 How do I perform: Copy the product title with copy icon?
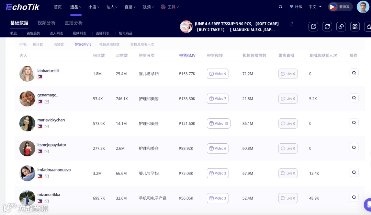click(x=291, y=24)
